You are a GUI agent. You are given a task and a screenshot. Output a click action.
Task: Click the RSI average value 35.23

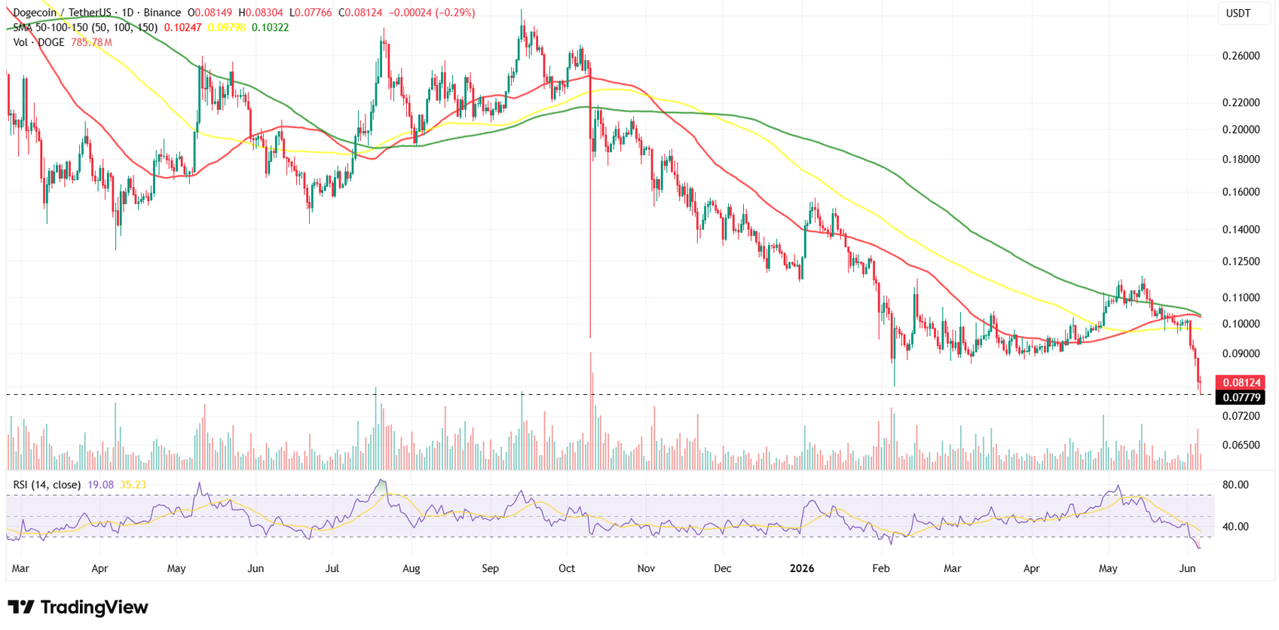(x=133, y=485)
